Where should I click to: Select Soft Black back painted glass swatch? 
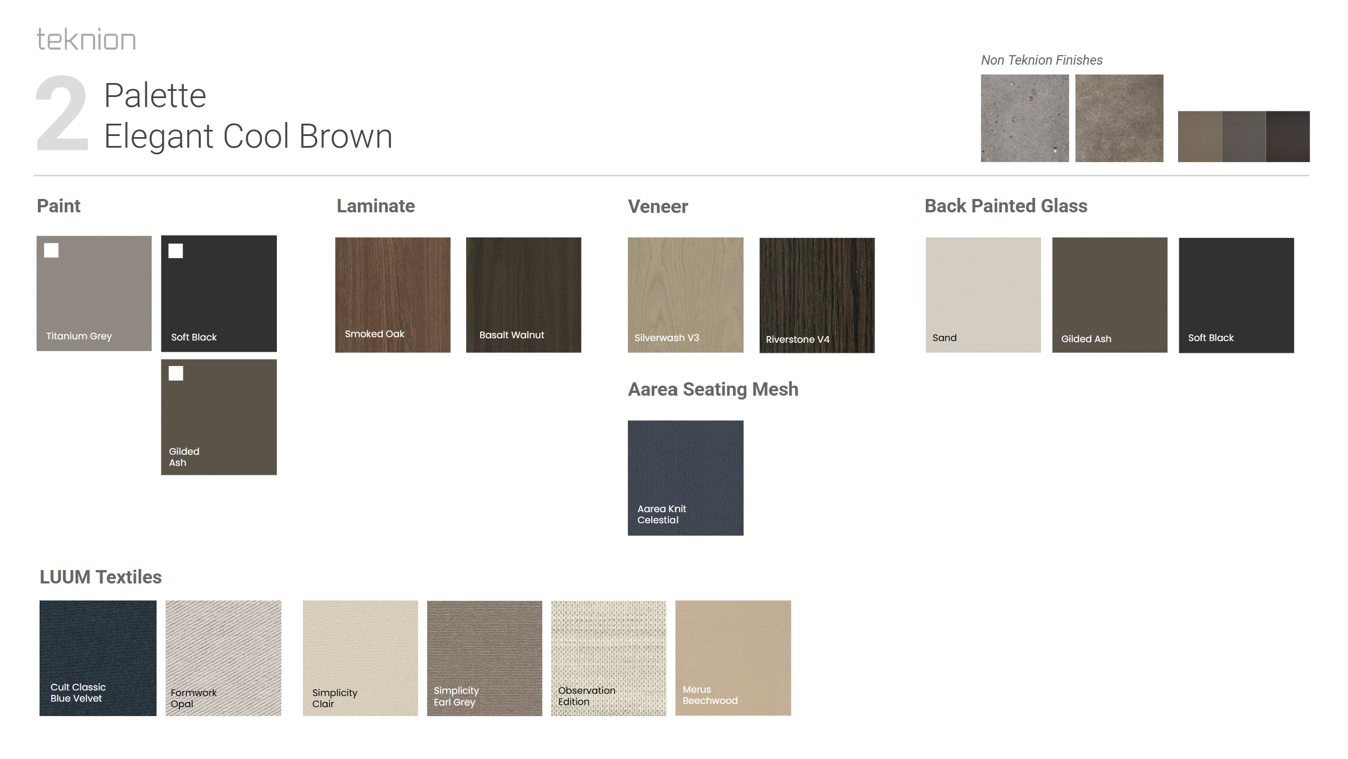click(1237, 295)
